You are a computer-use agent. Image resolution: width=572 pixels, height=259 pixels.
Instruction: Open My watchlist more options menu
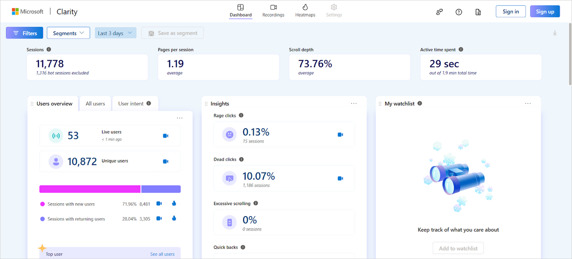point(528,104)
